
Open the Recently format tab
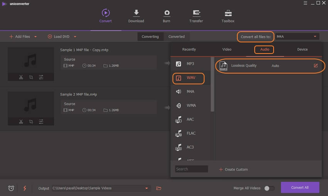(x=189, y=49)
